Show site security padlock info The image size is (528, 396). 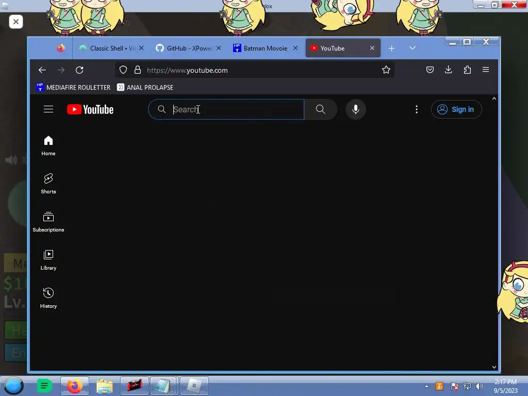[138, 70]
